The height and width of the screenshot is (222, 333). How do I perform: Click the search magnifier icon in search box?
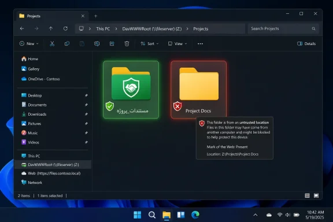click(313, 28)
